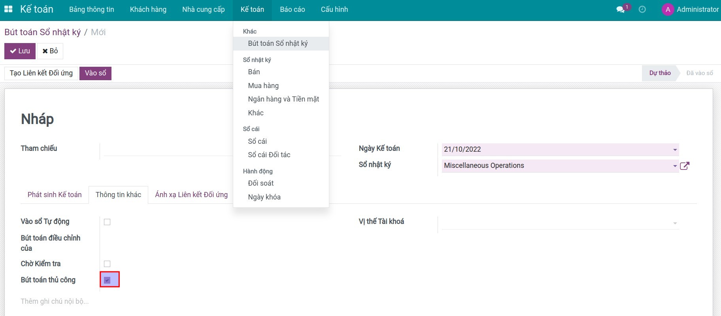This screenshot has width=721, height=316.
Task: Click the Tạo Liên kết Đối ứng button
Action: point(41,73)
